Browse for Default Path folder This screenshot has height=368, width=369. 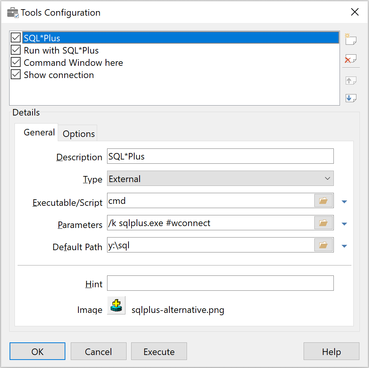pyautogui.click(x=323, y=245)
